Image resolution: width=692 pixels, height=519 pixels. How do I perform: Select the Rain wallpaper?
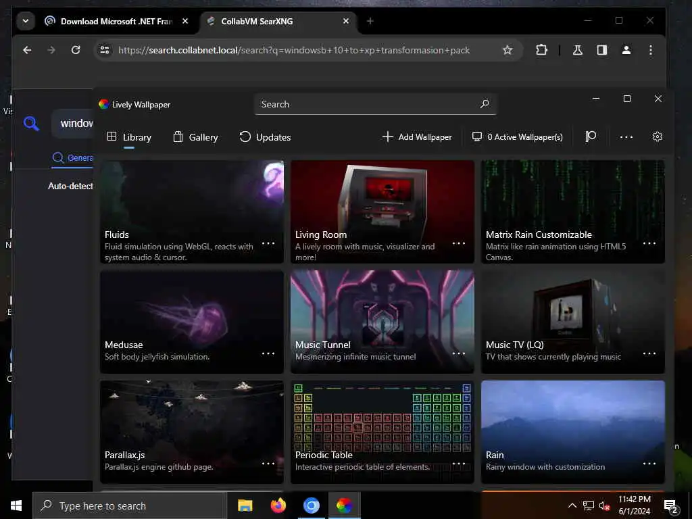point(573,432)
